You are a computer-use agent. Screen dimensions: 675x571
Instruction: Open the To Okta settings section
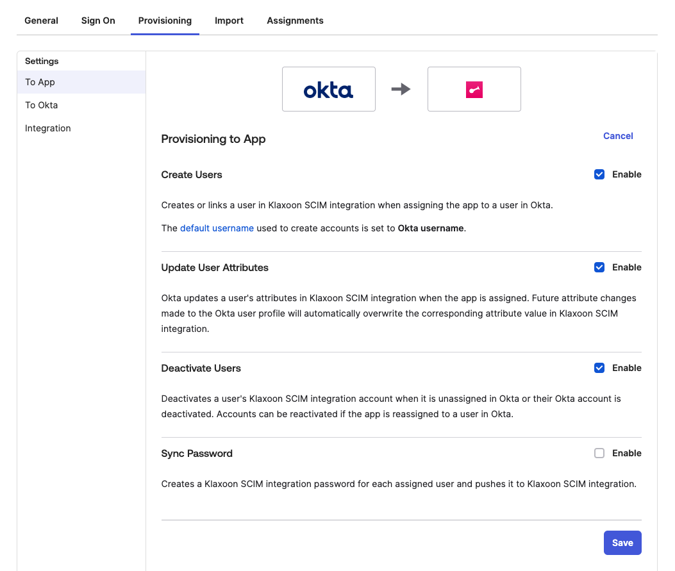[42, 105]
